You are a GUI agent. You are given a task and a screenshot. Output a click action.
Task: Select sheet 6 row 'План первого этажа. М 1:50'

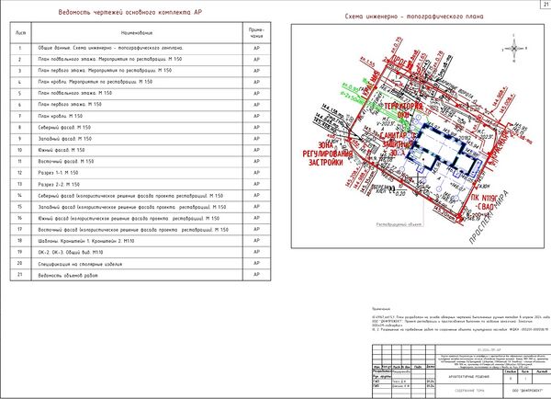(141, 105)
